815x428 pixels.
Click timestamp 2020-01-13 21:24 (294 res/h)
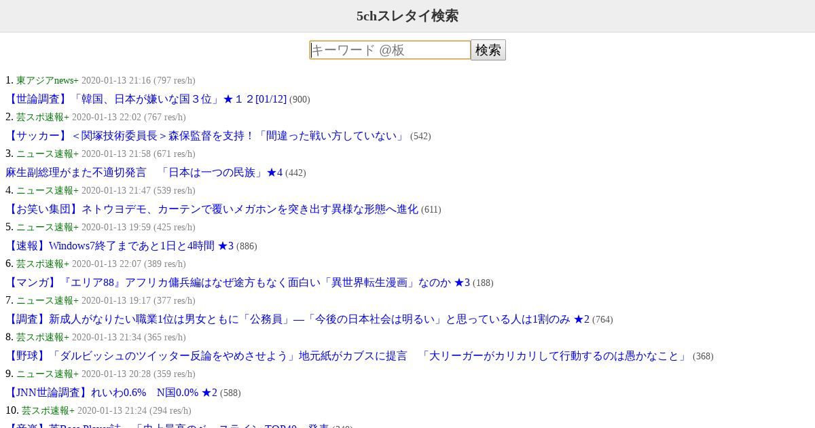(x=134, y=410)
